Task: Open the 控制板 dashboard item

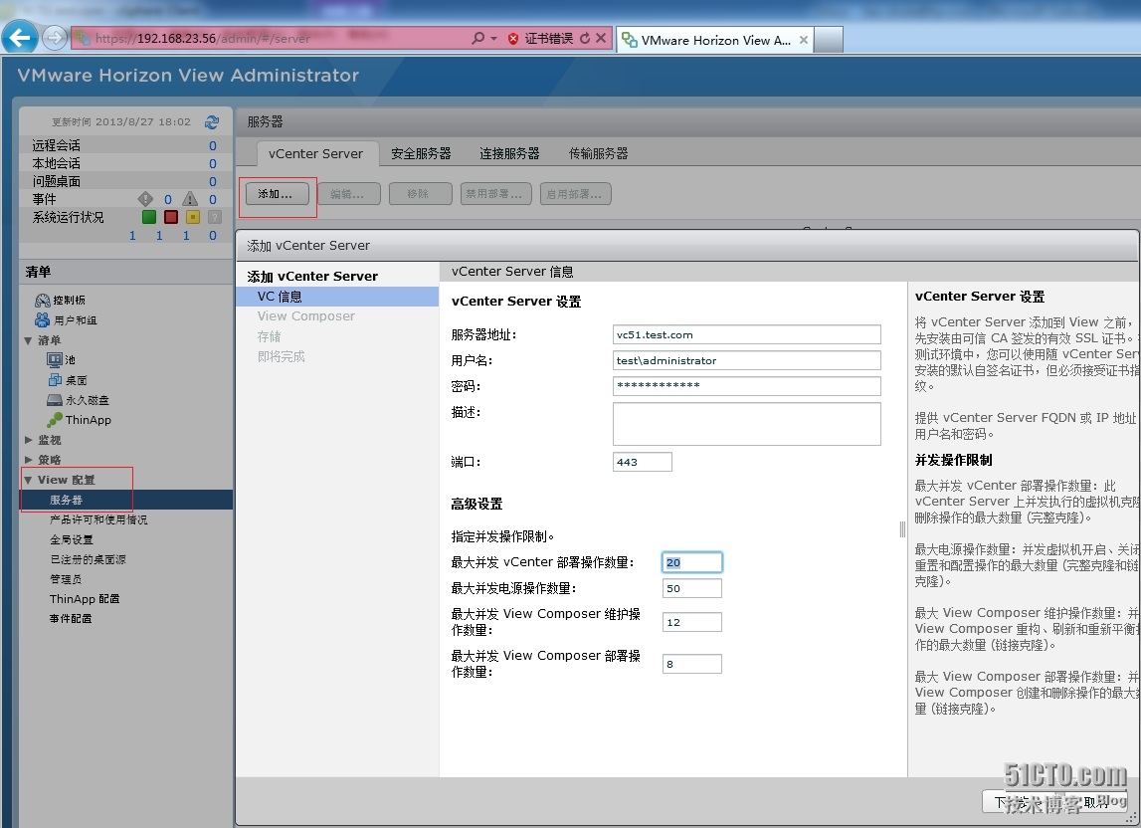Action: [x=61, y=300]
